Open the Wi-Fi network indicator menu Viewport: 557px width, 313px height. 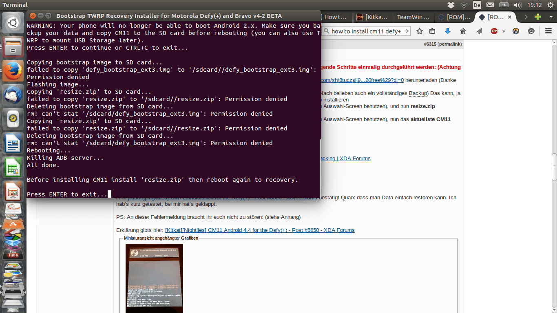coord(464,5)
